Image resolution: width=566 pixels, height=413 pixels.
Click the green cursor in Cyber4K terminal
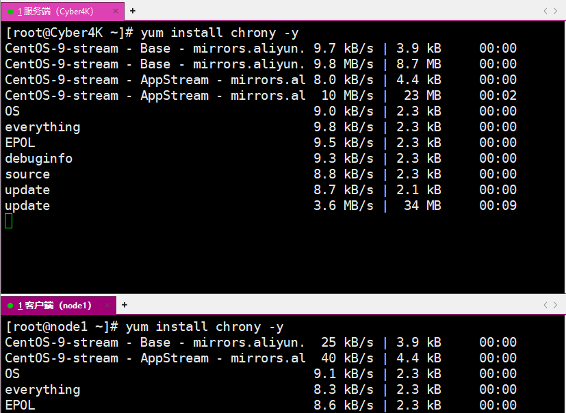(x=9, y=221)
